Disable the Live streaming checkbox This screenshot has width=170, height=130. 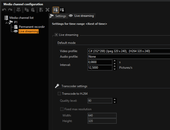[x=56, y=35]
